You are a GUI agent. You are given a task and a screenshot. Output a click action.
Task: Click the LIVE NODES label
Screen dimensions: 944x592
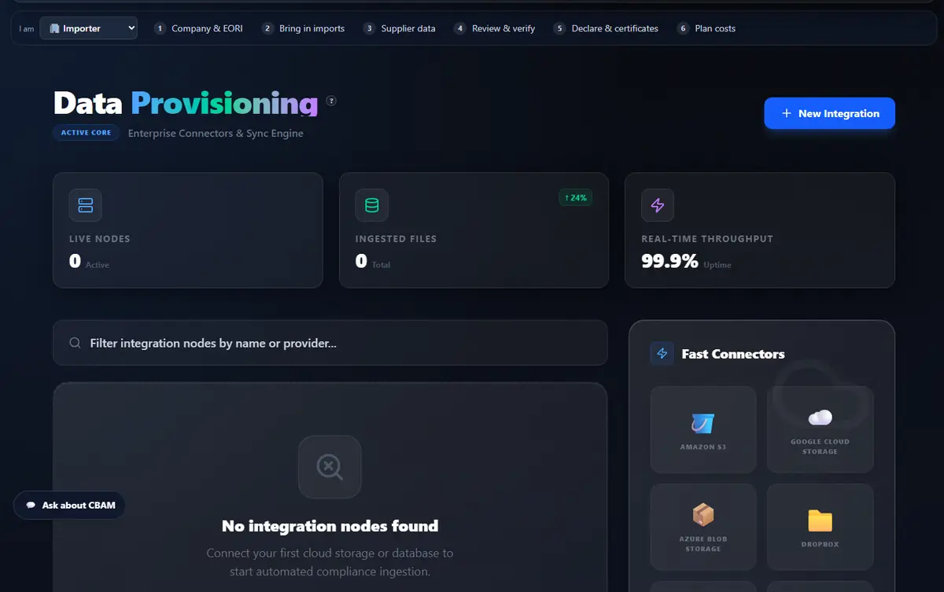tap(100, 238)
